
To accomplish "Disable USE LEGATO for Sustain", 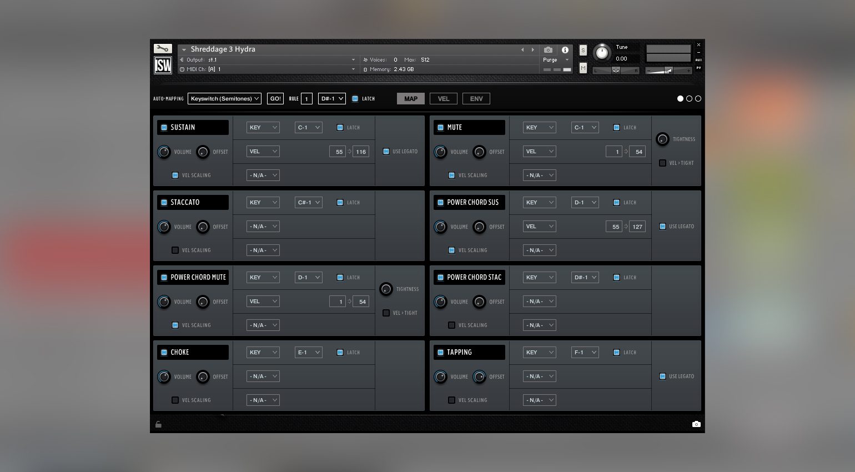I will [x=386, y=152].
